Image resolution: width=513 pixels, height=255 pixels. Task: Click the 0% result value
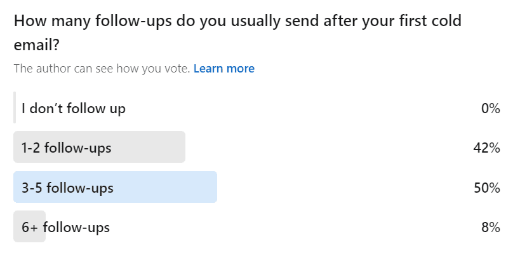click(x=490, y=108)
